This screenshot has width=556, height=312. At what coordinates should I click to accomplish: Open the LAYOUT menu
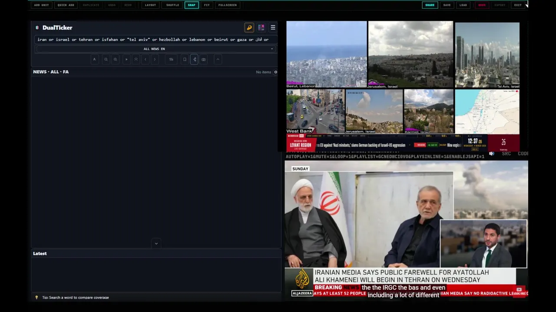tap(150, 5)
